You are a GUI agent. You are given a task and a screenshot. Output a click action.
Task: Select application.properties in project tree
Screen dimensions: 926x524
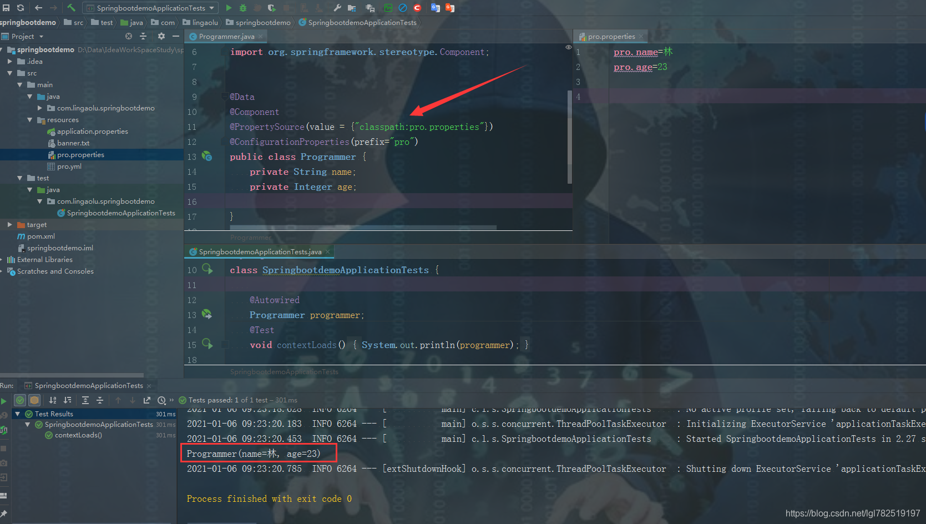[x=92, y=131]
